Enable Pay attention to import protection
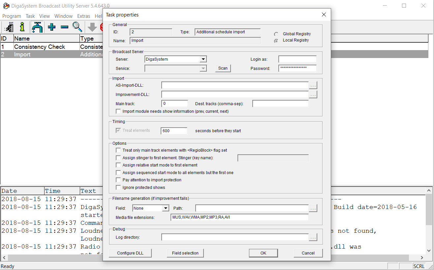Viewport: 434px width, 270px height. coord(118,180)
